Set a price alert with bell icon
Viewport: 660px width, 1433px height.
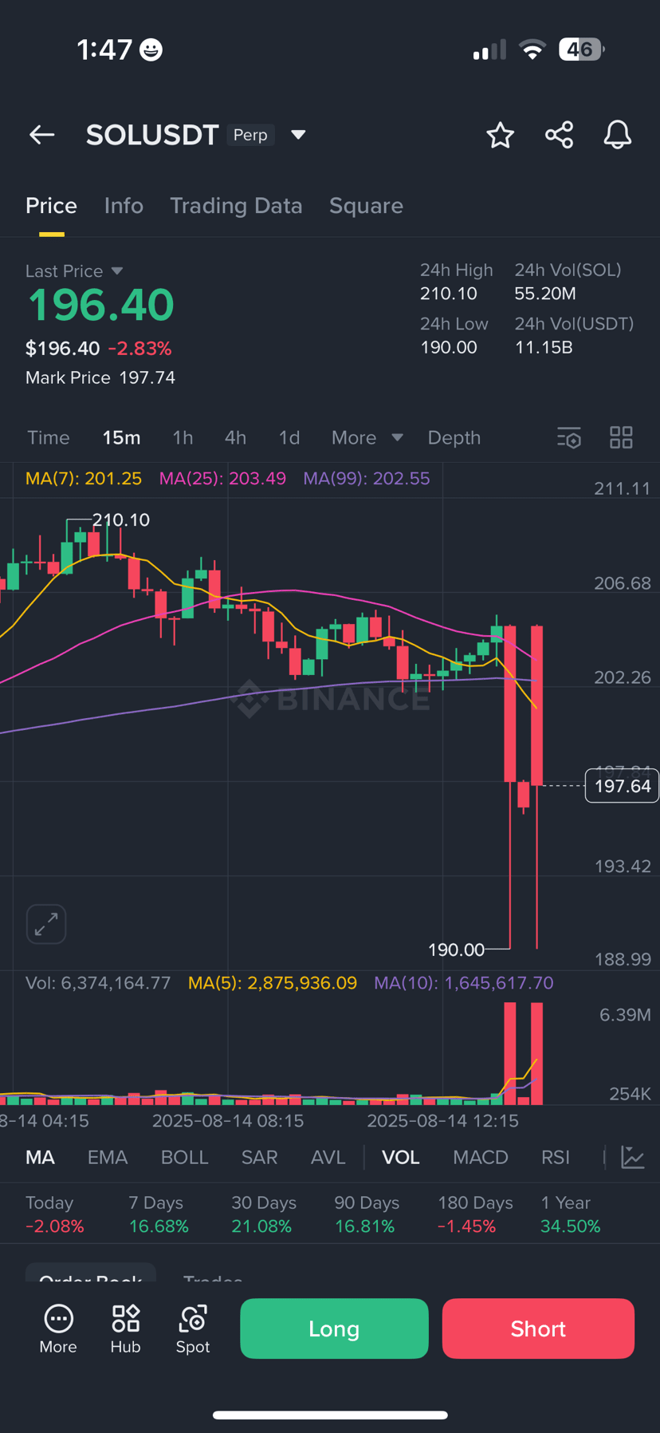coord(617,135)
